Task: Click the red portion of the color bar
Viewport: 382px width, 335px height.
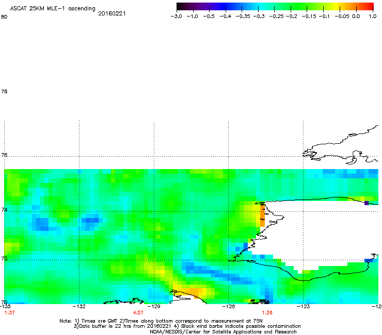Action: [x=368, y=7]
